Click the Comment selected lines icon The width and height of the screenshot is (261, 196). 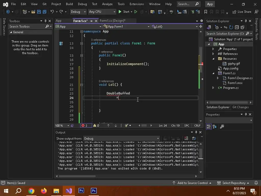tap(192, 12)
